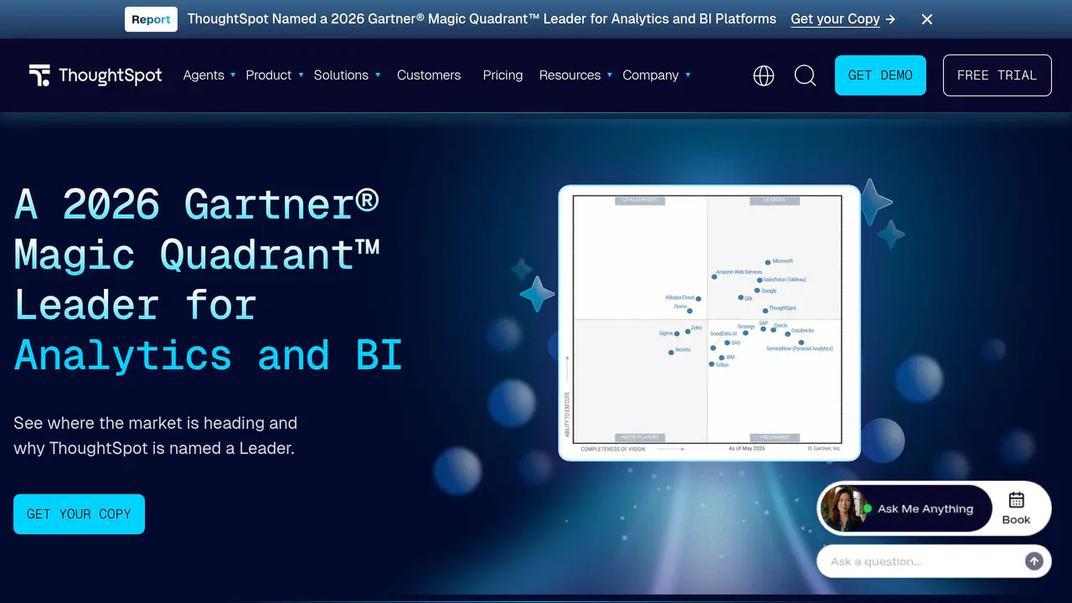
Task: Open the Company nav item
Action: coord(651,75)
